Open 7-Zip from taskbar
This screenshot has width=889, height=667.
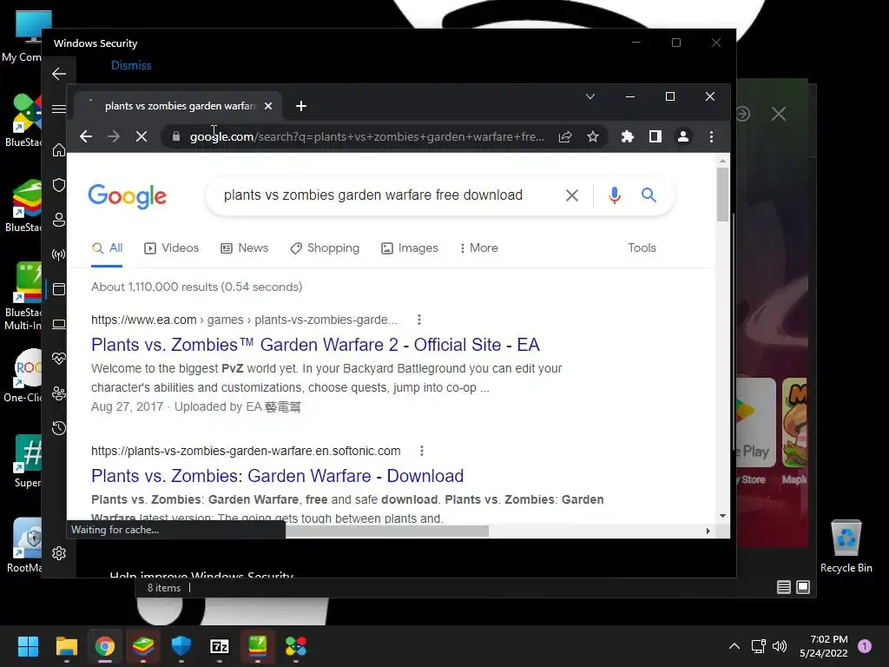220,646
